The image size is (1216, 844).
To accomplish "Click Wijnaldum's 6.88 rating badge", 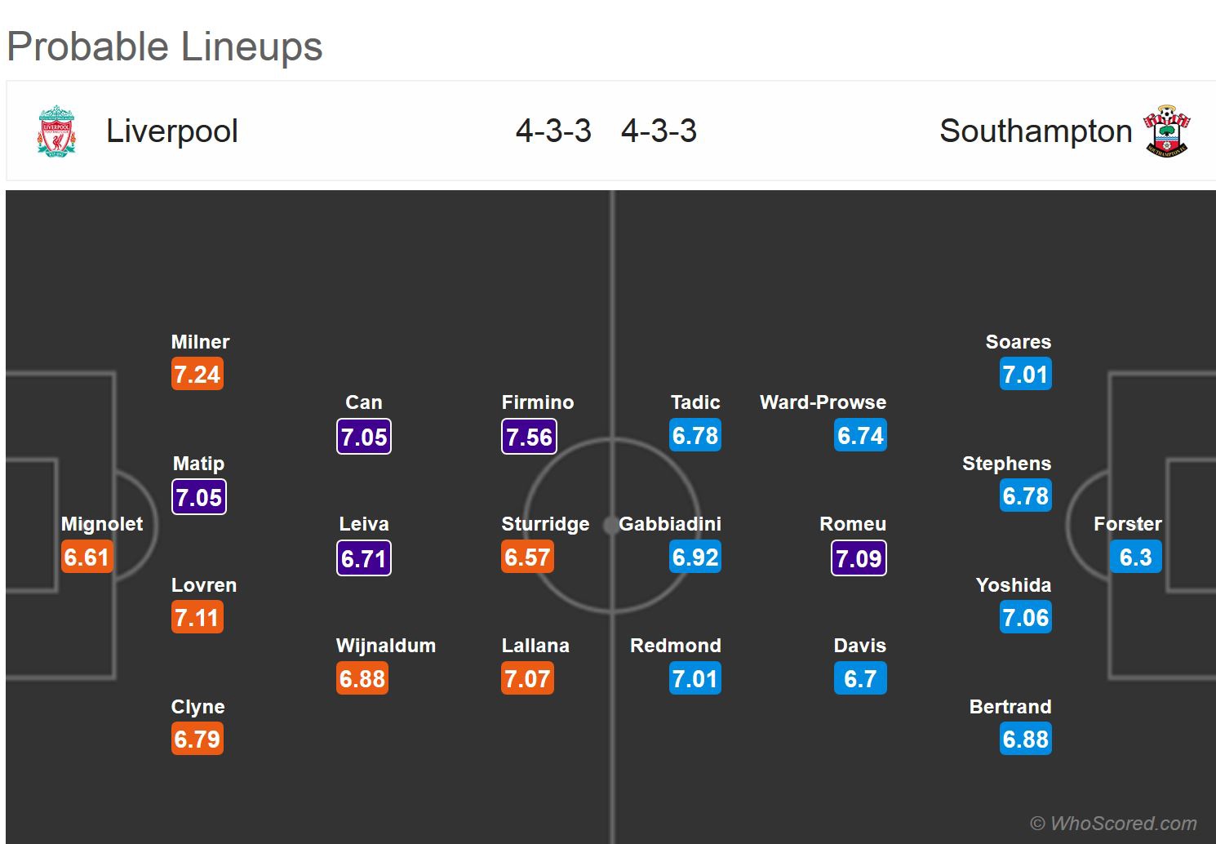I will click(x=362, y=679).
